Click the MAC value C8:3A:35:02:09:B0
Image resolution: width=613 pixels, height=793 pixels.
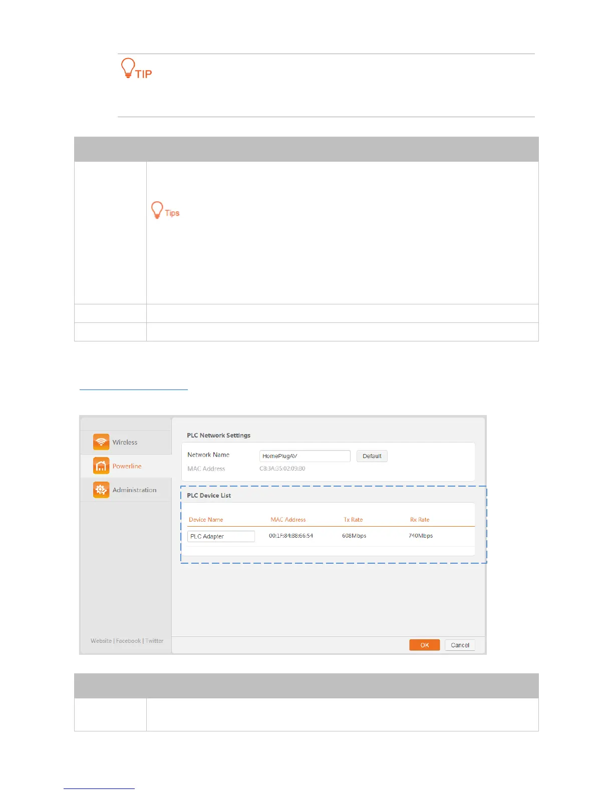coord(282,469)
